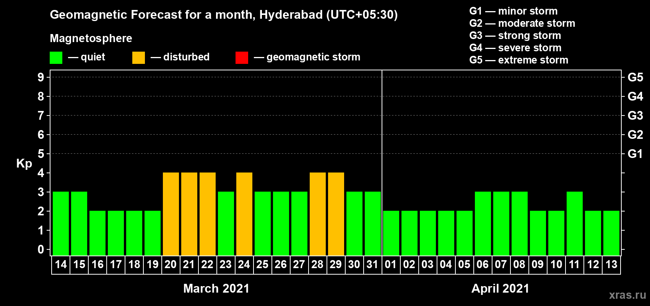Click Kp axis value 9
The image size is (650, 306).
point(41,77)
